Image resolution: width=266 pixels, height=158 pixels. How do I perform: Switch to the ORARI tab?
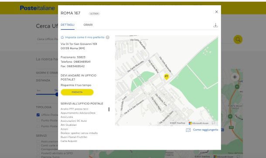[88, 25]
